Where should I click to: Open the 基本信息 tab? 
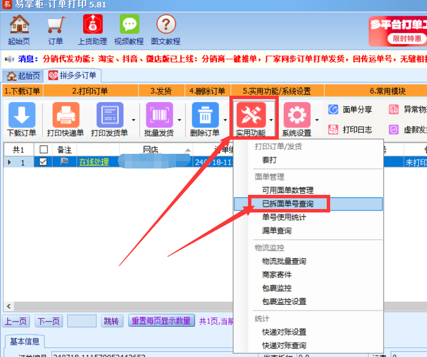25,341
